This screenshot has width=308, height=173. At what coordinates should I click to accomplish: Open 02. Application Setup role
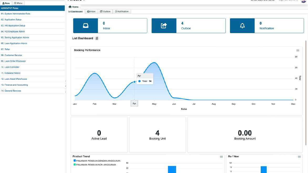pyautogui.click(x=32, y=20)
